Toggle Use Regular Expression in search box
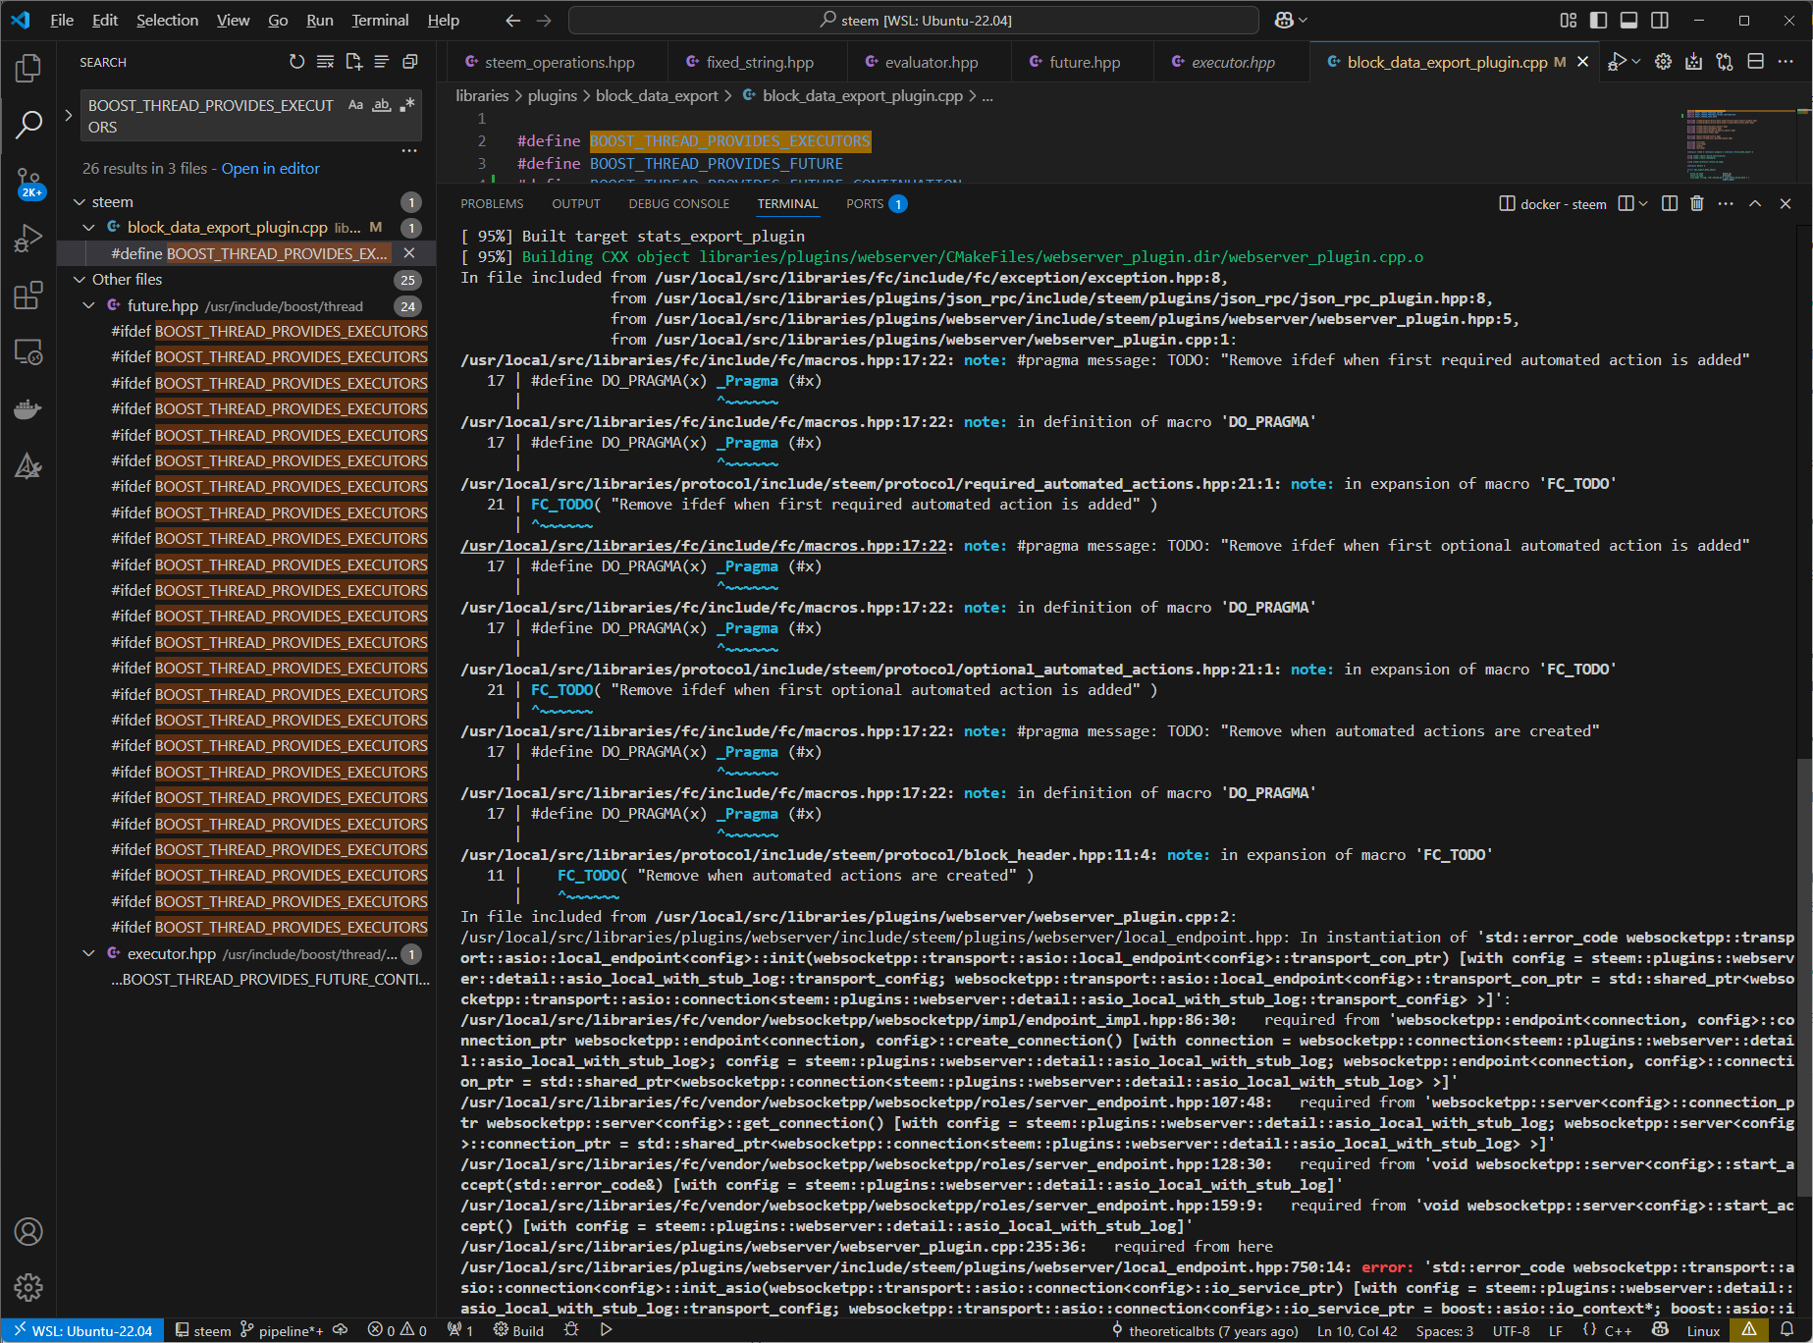Screen dimensions: 1813x1343 [x=407, y=105]
